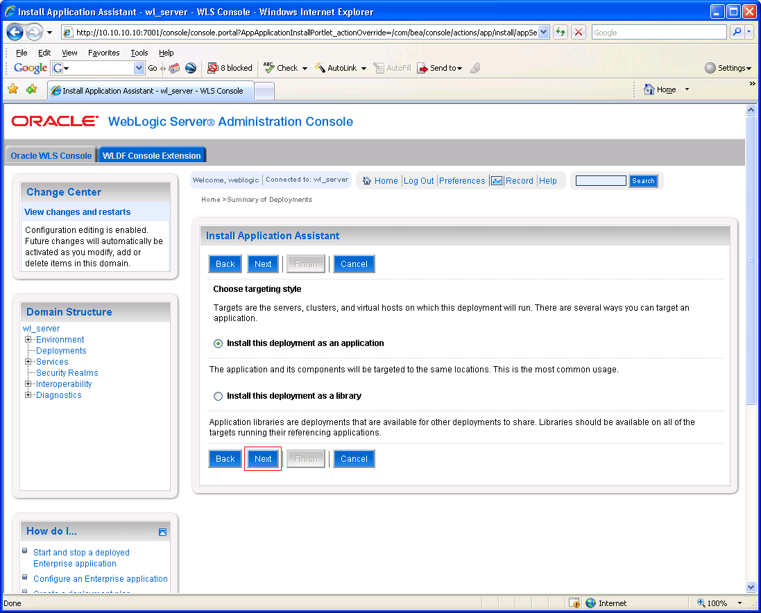The height and width of the screenshot is (613, 761).
Task: Click the top Back button
Action: coord(225,264)
